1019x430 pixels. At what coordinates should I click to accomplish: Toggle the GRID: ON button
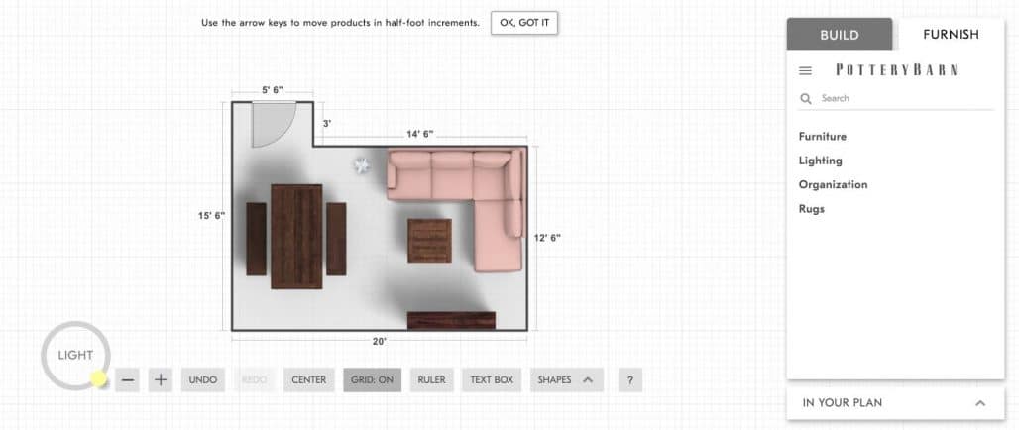pyautogui.click(x=373, y=380)
